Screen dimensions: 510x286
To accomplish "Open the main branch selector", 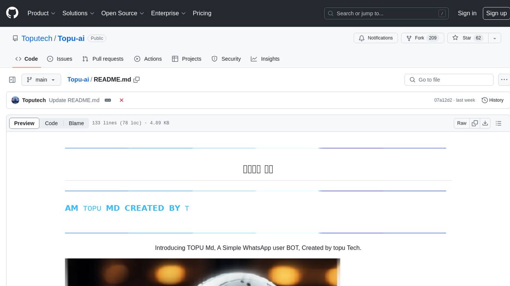I will (41, 80).
